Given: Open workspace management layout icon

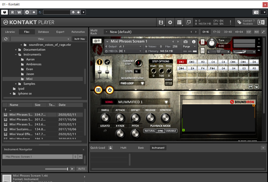Looking at the screenshot, I should 179,22.
